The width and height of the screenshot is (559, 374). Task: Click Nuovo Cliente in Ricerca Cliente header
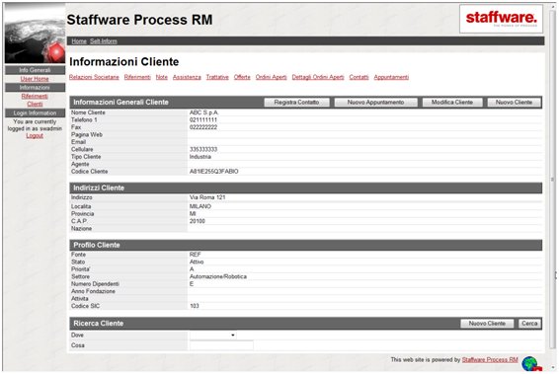pyautogui.click(x=487, y=324)
